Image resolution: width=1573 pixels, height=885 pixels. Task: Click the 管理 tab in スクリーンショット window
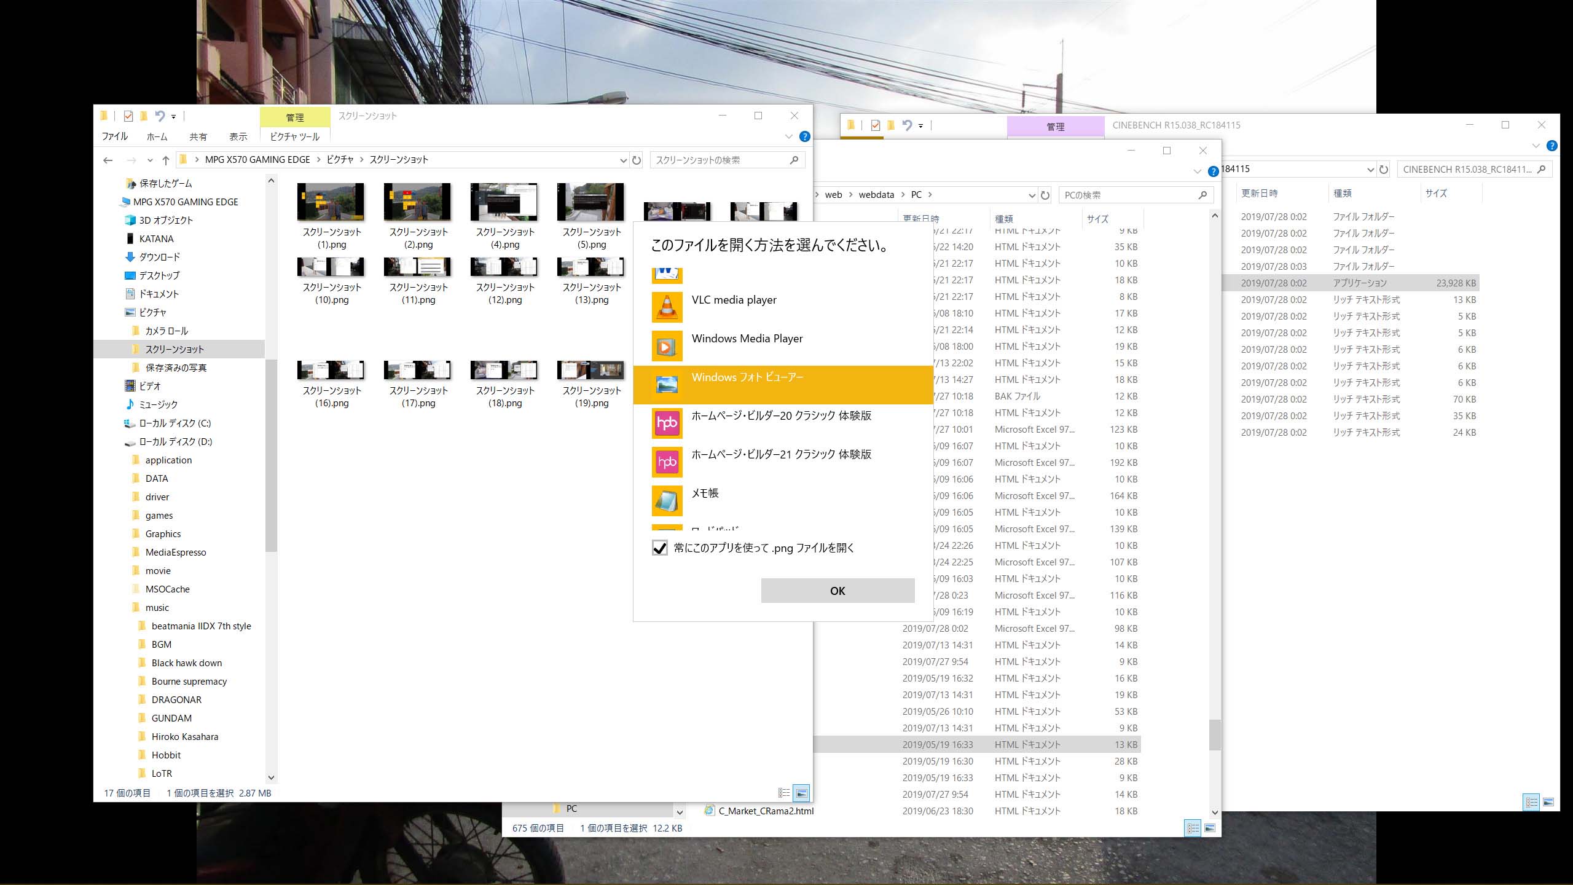[x=295, y=117]
